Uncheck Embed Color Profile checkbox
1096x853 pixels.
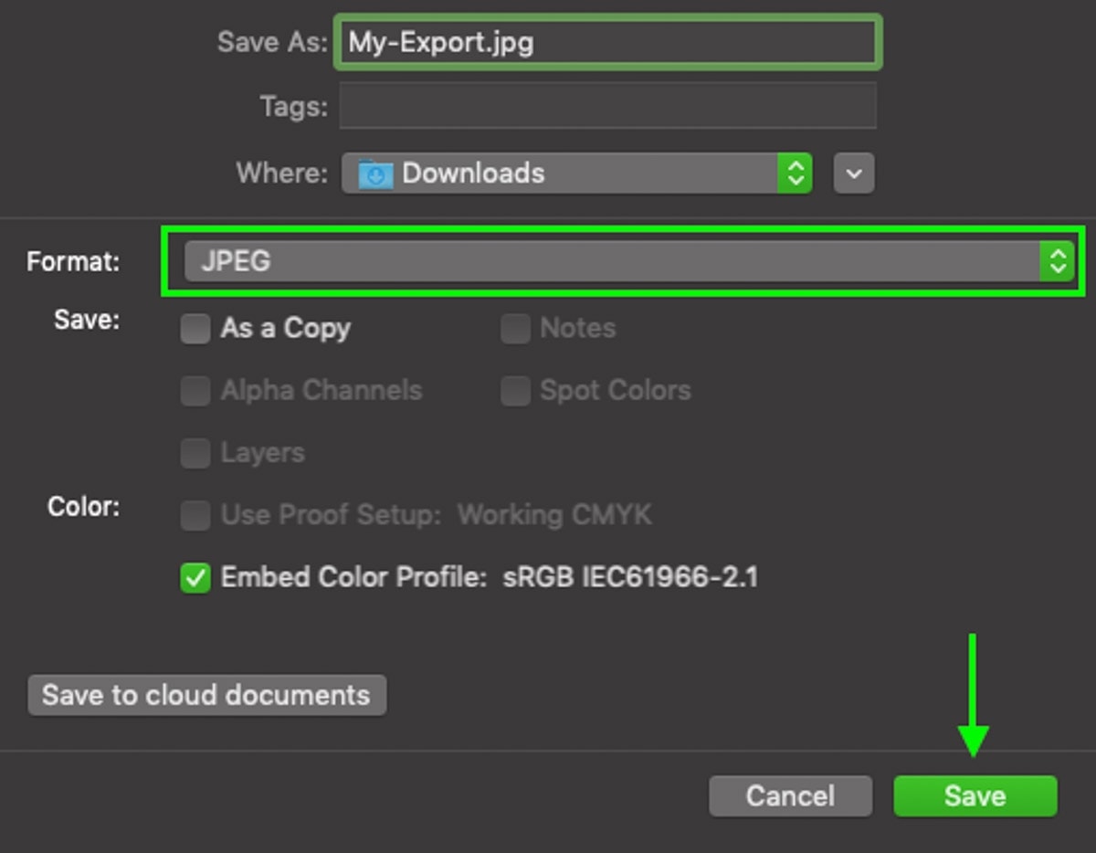(x=195, y=577)
